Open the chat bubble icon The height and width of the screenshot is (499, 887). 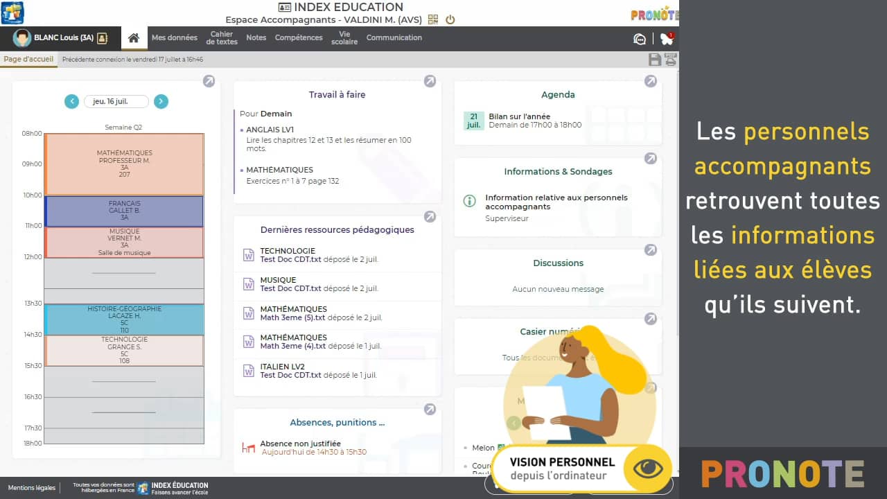click(x=640, y=39)
